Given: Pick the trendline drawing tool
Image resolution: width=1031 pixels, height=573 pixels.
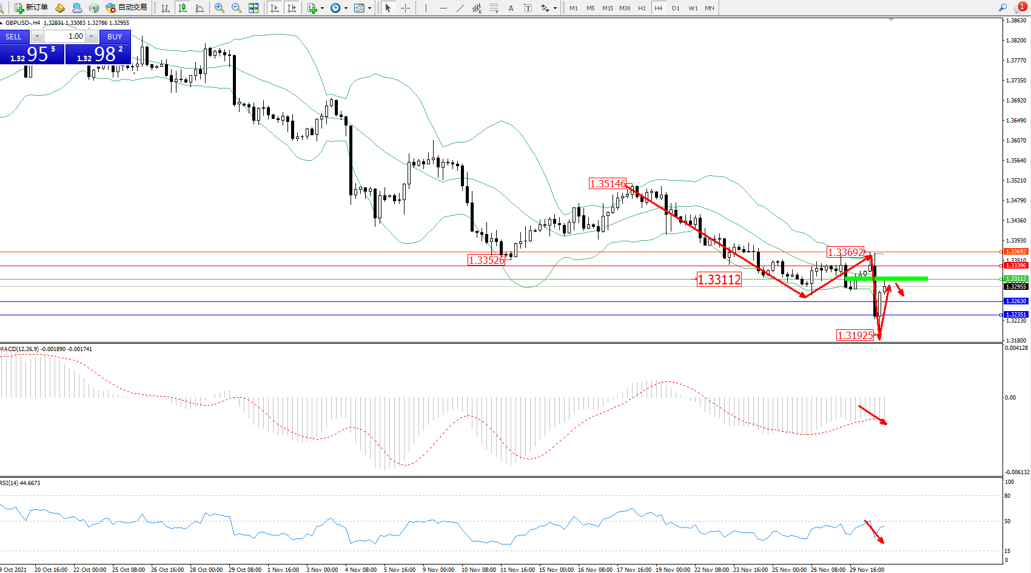Looking at the screenshot, I should point(460,8).
